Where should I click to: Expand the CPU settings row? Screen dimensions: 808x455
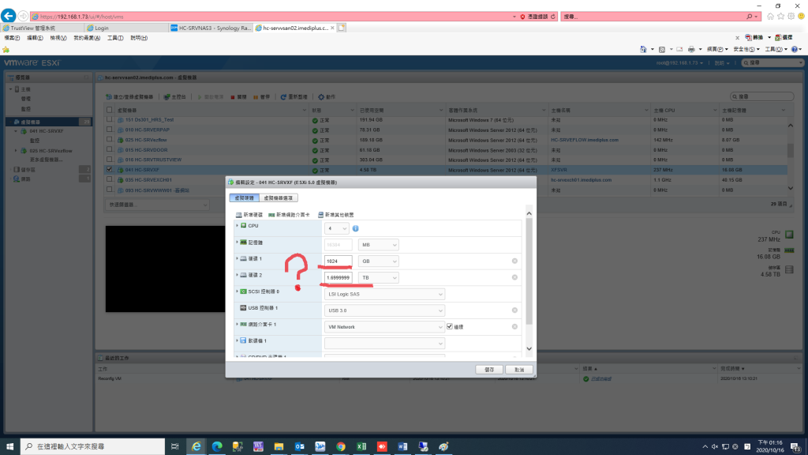(x=238, y=225)
